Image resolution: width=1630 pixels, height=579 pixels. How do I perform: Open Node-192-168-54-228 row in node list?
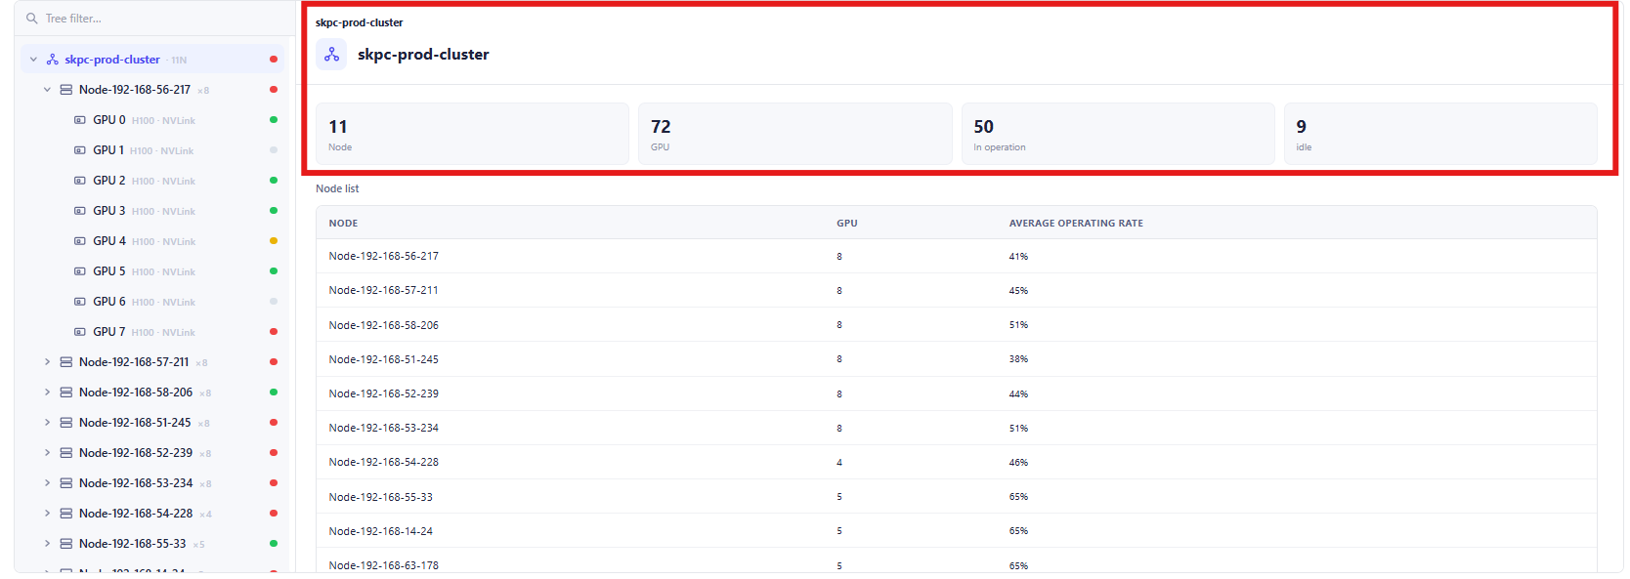click(x=956, y=463)
